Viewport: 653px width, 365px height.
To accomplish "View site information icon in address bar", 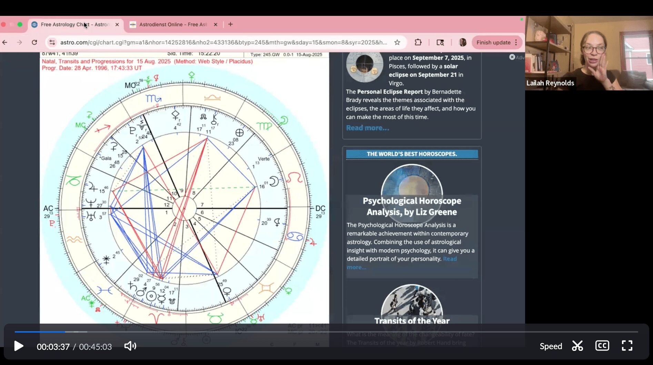I will [x=52, y=42].
